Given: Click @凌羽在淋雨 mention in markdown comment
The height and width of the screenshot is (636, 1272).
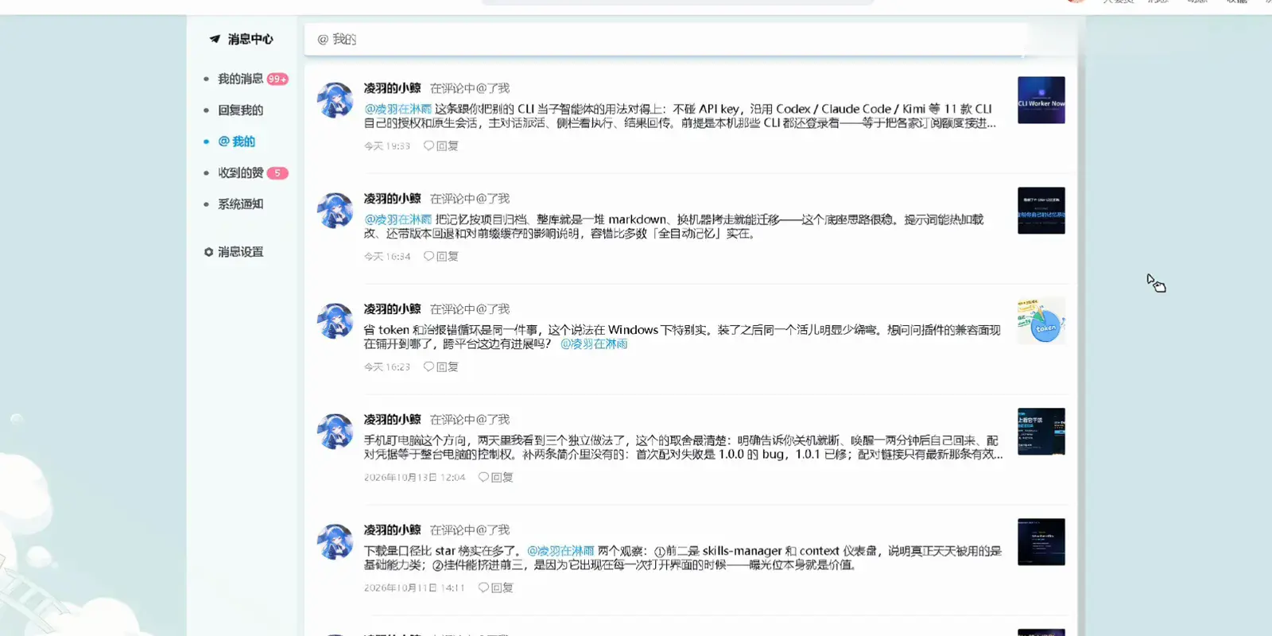Looking at the screenshot, I should pyautogui.click(x=397, y=219).
